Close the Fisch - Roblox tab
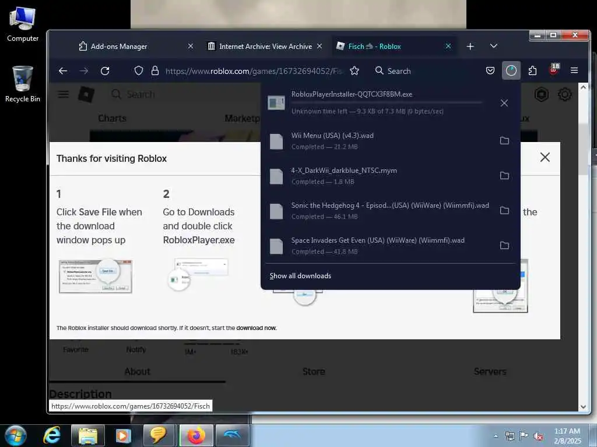This screenshot has width=597, height=447. (x=448, y=46)
